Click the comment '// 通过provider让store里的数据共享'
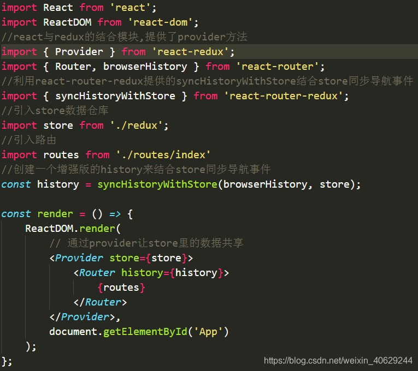The height and width of the screenshot is (371, 418). pyautogui.click(x=146, y=243)
